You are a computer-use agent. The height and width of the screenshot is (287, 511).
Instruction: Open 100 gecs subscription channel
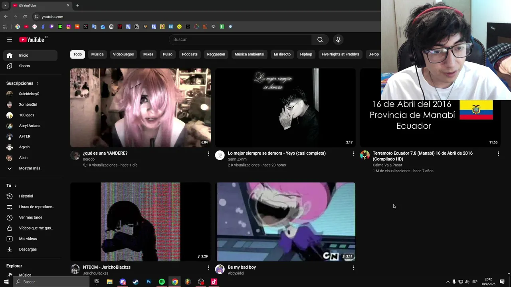30,115
